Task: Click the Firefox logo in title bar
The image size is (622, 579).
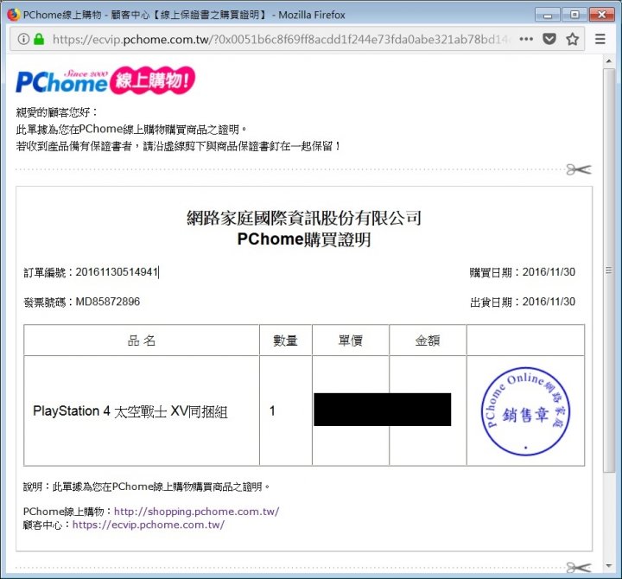Action: tap(14, 15)
